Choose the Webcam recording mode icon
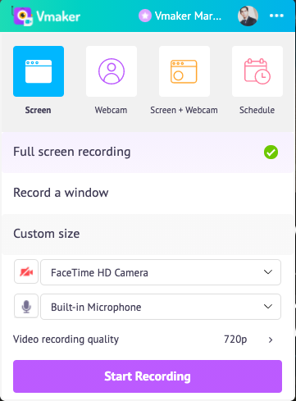The image size is (296, 401). tap(112, 71)
